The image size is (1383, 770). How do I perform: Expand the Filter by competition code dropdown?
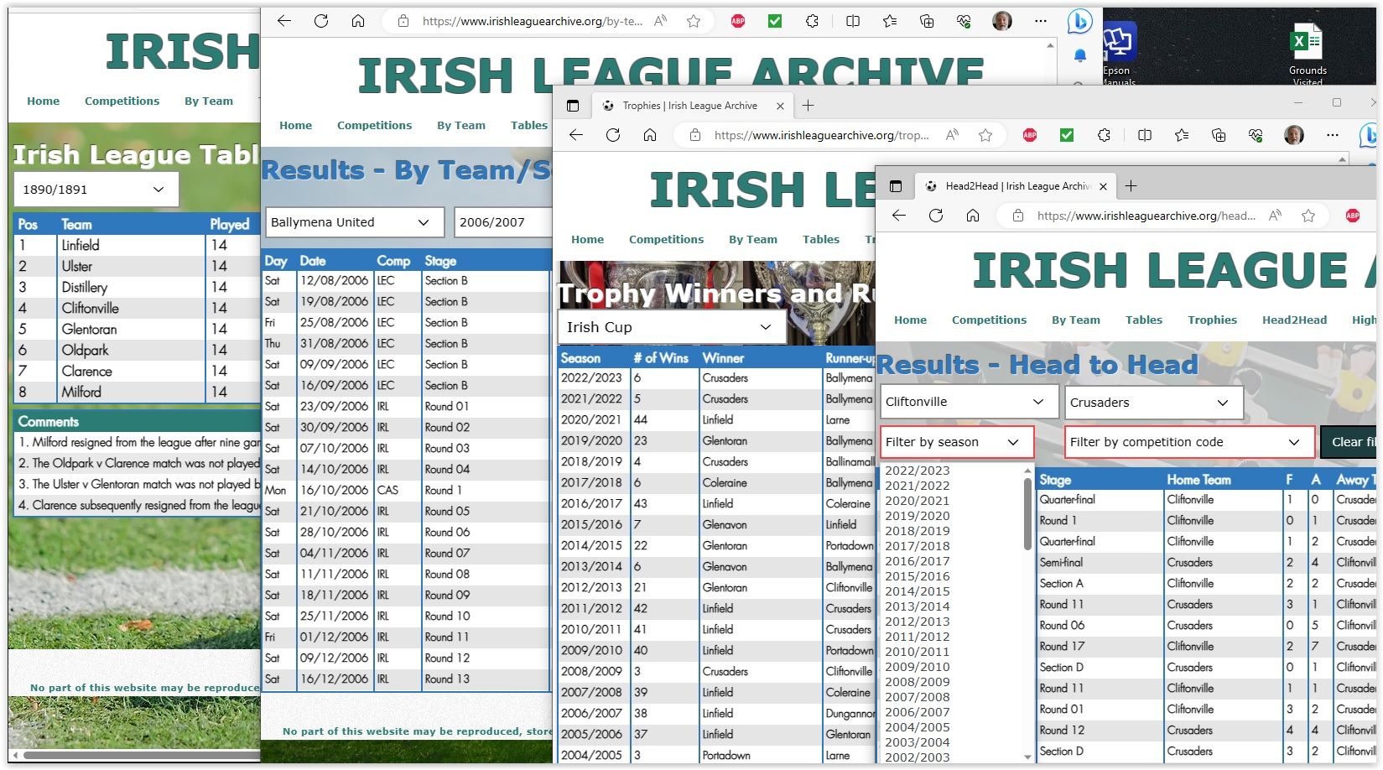point(1188,442)
